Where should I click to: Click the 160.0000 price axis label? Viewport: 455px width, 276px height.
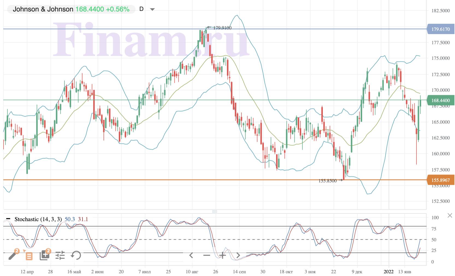(441, 154)
